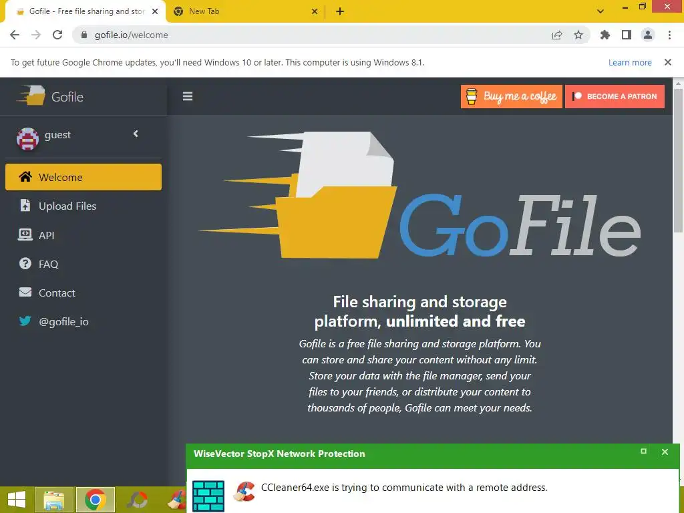684x513 pixels.
Task: Click the browser forward arrow
Action: point(36,35)
